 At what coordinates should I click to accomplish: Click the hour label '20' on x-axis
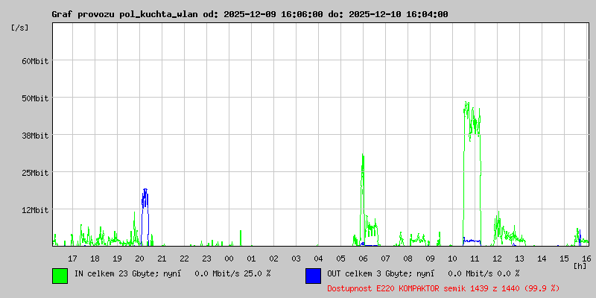[139, 259]
